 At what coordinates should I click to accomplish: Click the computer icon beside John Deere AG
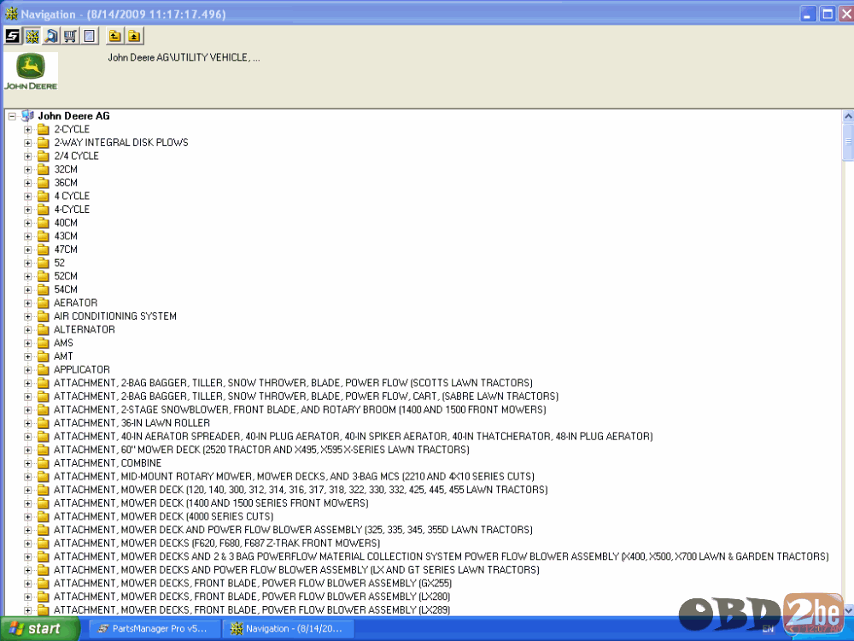[x=28, y=116]
